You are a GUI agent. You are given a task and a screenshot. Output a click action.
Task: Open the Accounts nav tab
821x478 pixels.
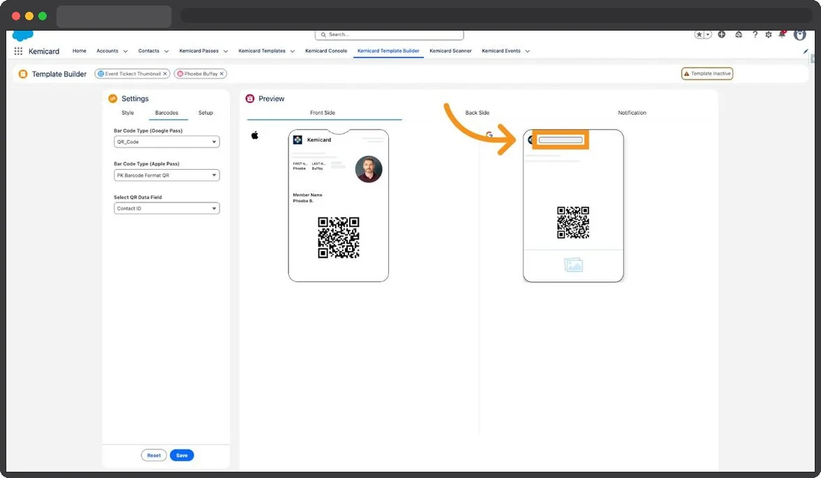click(x=107, y=51)
